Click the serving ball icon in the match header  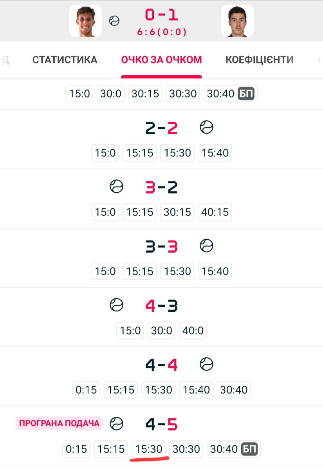[x=114, y=21]
